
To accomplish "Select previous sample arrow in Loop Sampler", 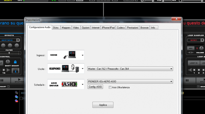I will coord(189,53).
